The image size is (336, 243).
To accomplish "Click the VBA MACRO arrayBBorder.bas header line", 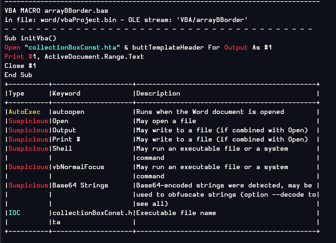I will (x=56, y=11).
